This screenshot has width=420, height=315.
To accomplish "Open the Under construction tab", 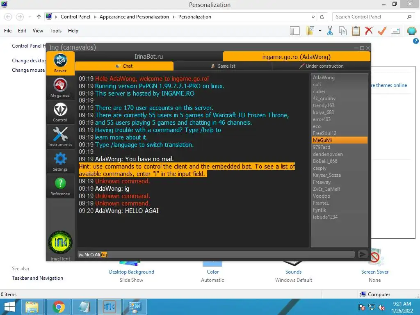I will [x=321, y=66].
